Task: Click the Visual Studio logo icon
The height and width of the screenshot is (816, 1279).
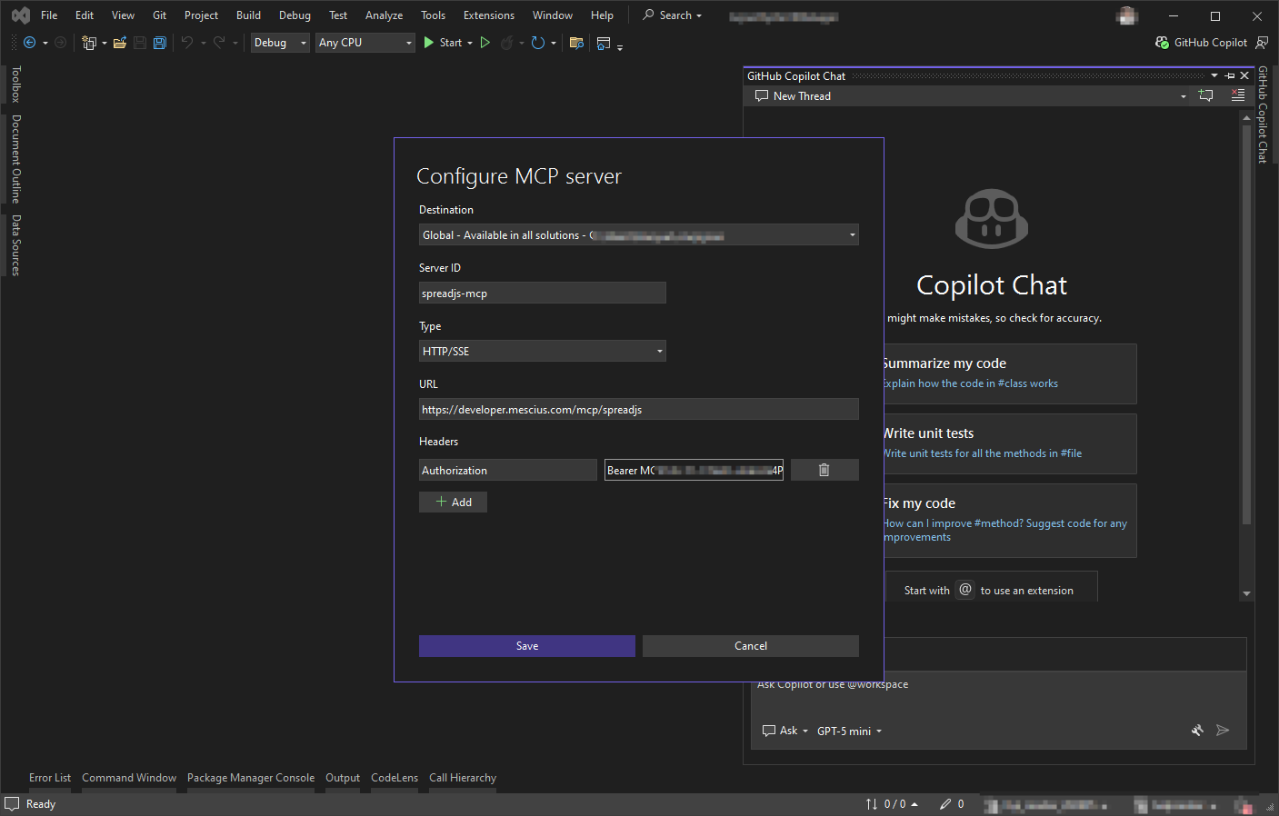Action: tap(21, 15)
